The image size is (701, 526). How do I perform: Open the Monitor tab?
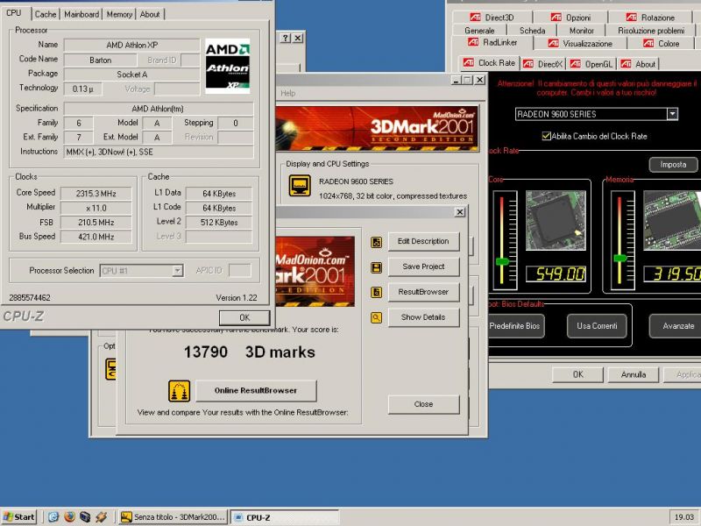click(x=581, y=31)
